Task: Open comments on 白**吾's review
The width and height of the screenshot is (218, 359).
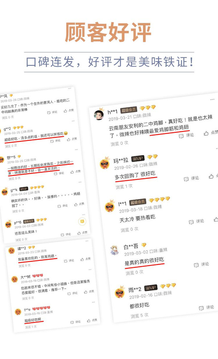Action: pos(201,265)
